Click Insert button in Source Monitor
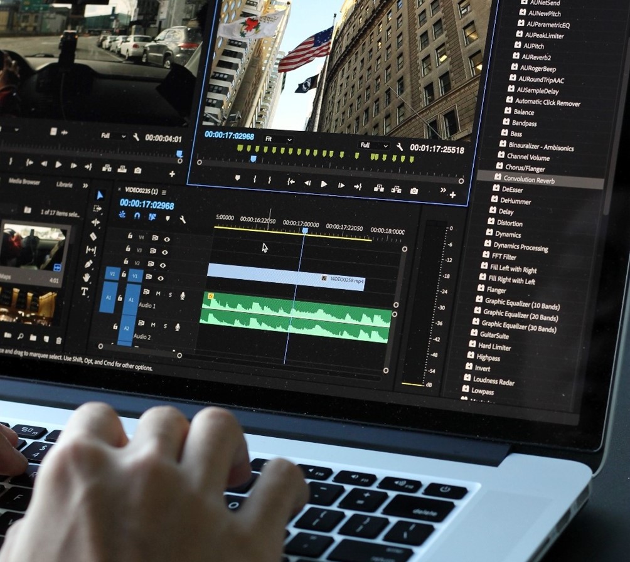630x562 pixels. [x=107, y=168]
